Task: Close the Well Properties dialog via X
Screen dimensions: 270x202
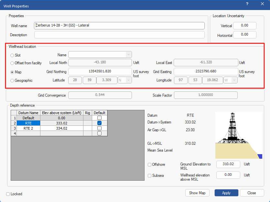Action: 262,4
